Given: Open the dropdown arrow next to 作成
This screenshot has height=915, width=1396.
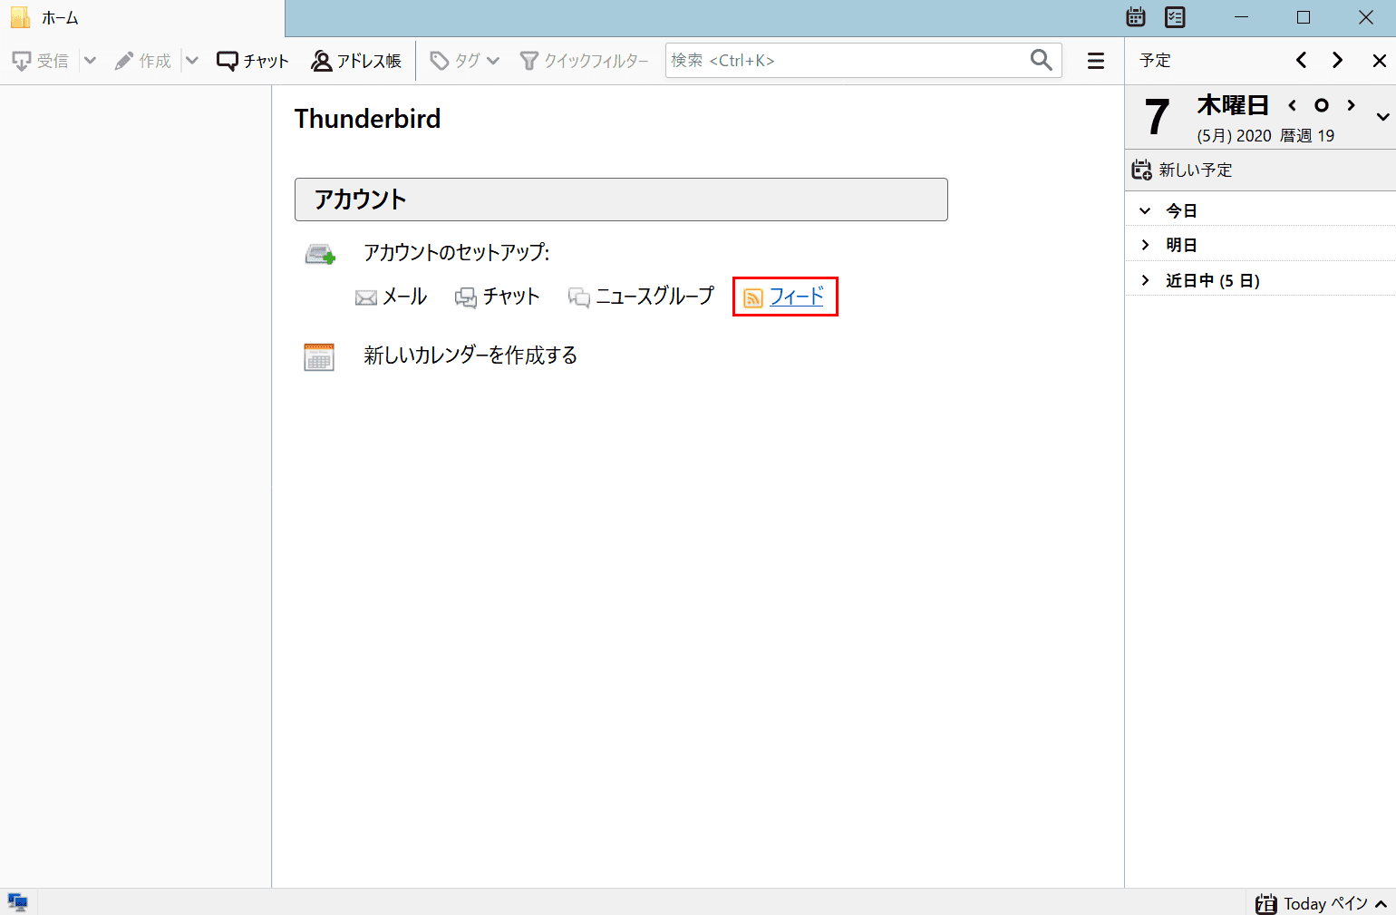Looking at the screenshot, I should (192, 61).
